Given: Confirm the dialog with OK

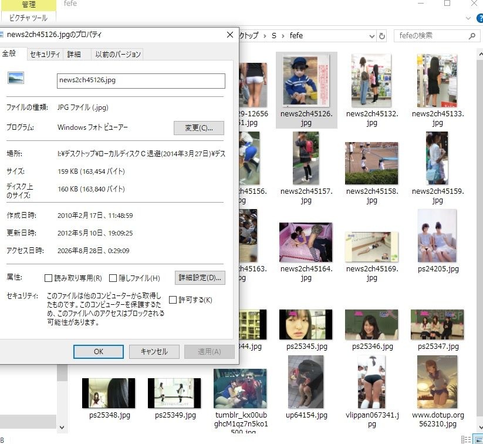Looking at the screenshot, I should 99,351.
